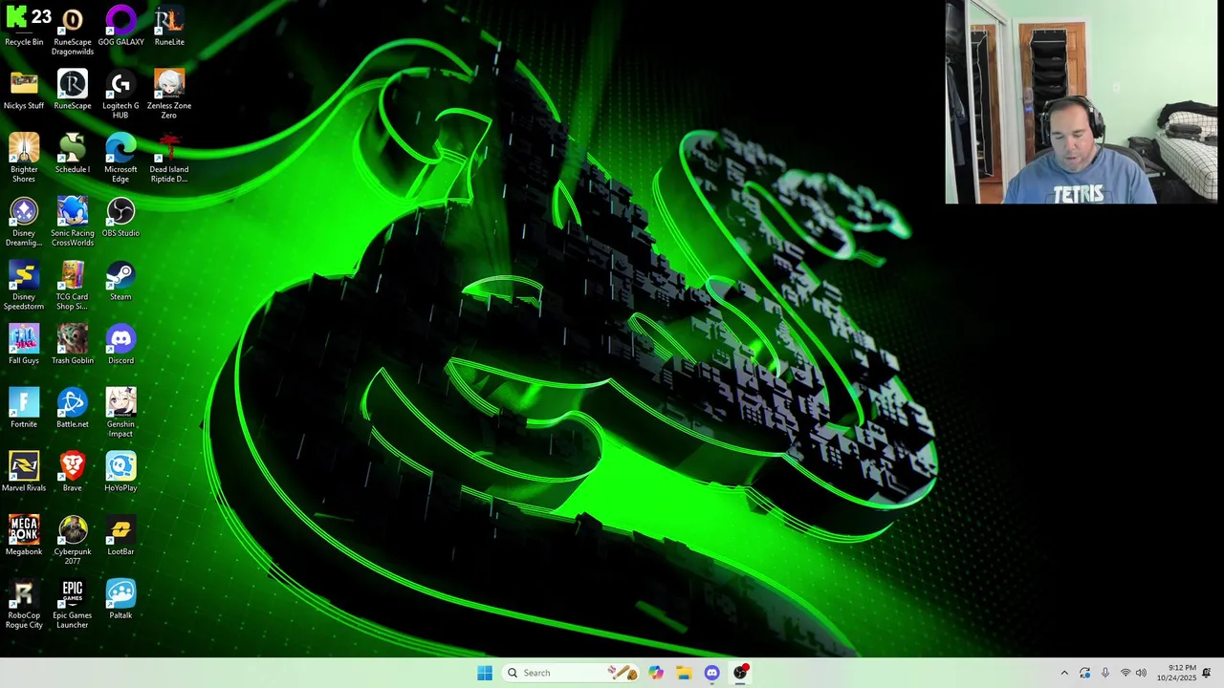The height and width of the screenshot is (688, 1224).
Task: Select the Marvel Rivals desktop icon
Action: (24, 472)
